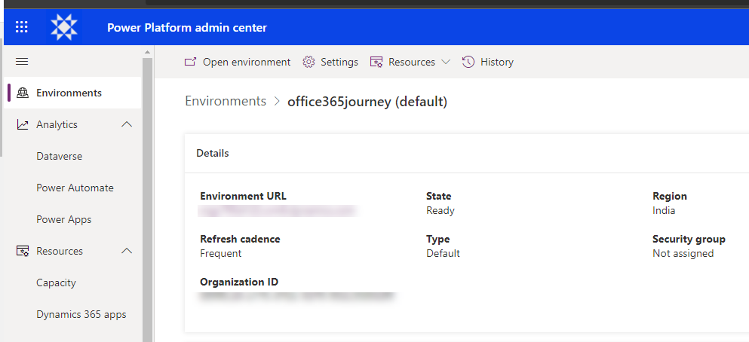Image resolution: width=749 pixels, height=342 pixels.
Task: Click the Details card heading
Action: pyautogui.click(x=213, y=154)
